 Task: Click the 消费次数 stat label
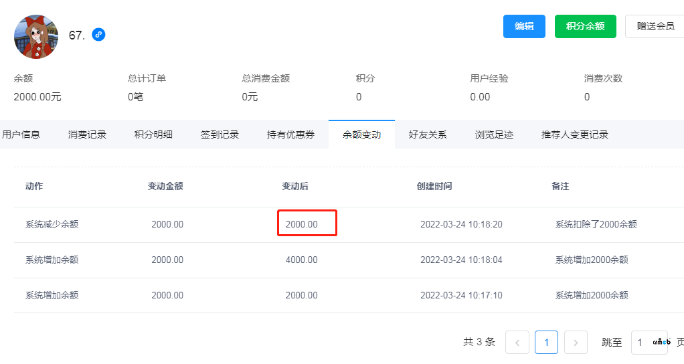coord(603,78)
